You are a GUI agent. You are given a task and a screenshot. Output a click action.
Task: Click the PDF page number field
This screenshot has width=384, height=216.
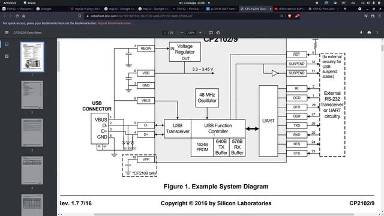point(165,32)
